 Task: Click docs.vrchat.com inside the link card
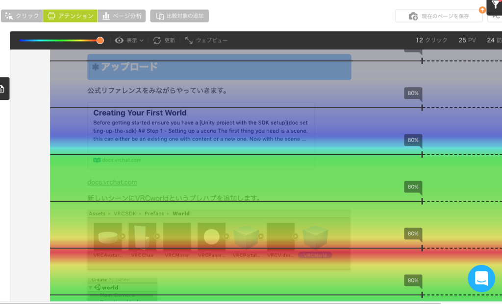[122, 160]
